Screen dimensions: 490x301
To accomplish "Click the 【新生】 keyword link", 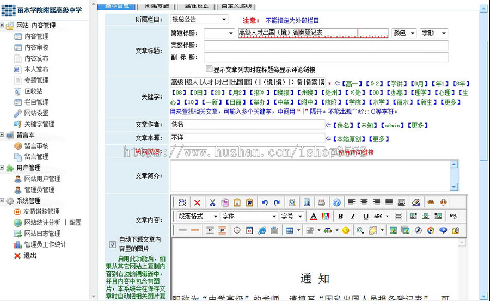I will tap(427, 102).
